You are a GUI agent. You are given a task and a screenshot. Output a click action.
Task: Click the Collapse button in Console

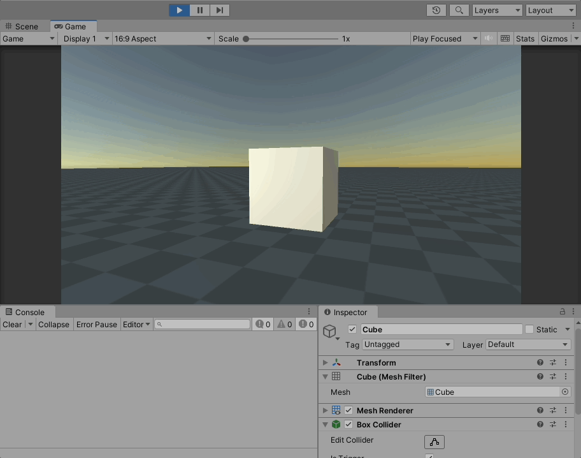[x=54, y=324]
